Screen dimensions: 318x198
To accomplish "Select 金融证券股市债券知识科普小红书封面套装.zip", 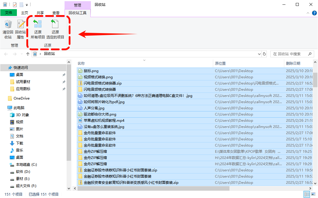I will click(x=121, y=170).
